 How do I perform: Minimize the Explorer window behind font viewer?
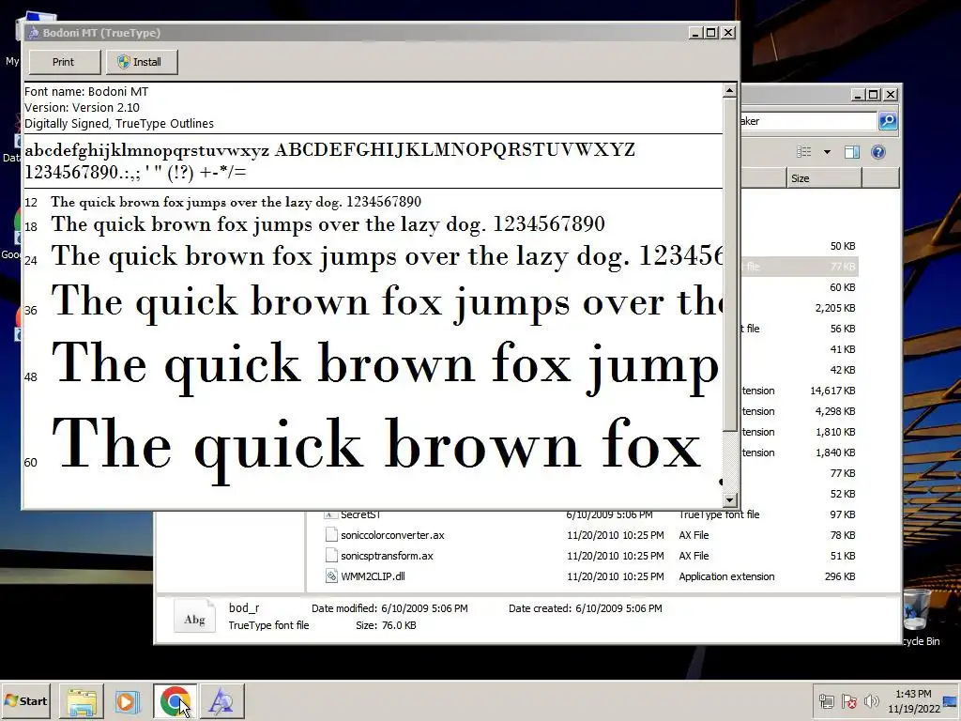click(858, 95)
